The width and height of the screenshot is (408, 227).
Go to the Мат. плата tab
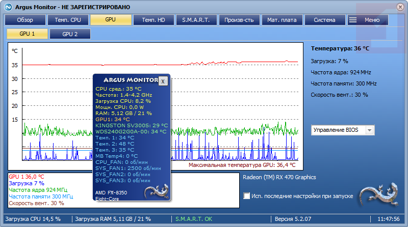click(282, 20)
